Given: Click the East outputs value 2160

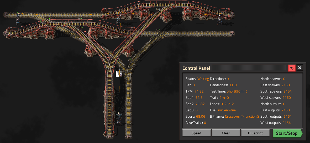Looking at the screenshot, I should pos(286,110).
